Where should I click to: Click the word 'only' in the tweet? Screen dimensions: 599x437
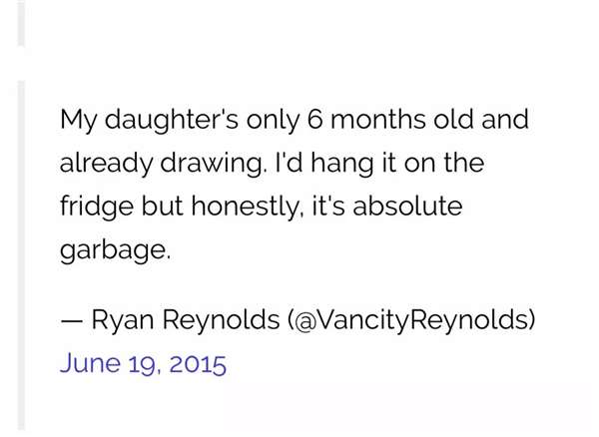click(x=273, y=120)
